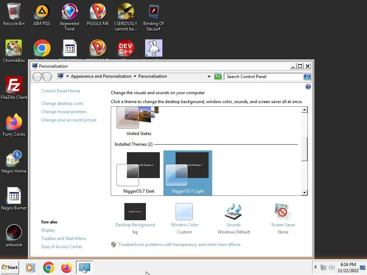Click the theme list scrollbar thumb
The image size is (367, 275).
pos(304,149)
